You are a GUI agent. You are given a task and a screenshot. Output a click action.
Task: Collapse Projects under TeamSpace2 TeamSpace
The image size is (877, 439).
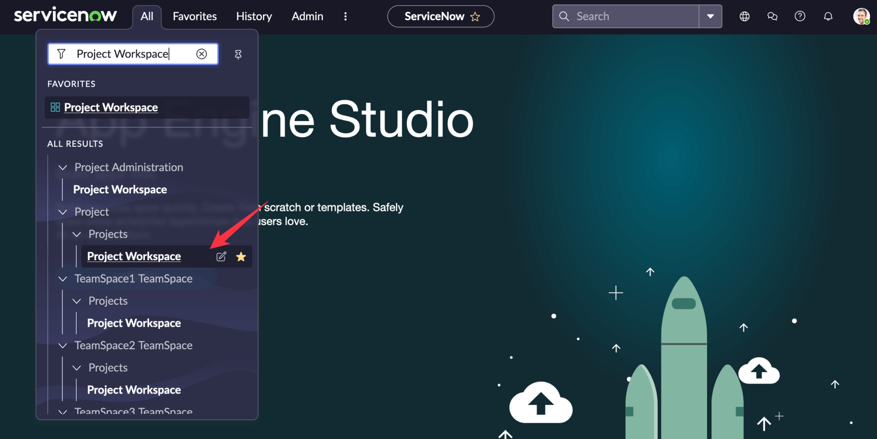coord(77,368)
